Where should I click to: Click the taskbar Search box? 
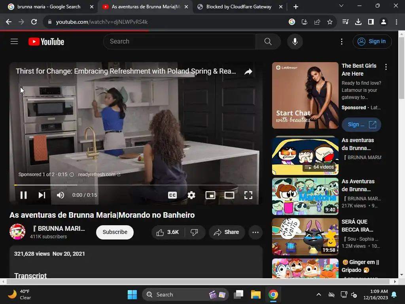click(x=185, y=294)
